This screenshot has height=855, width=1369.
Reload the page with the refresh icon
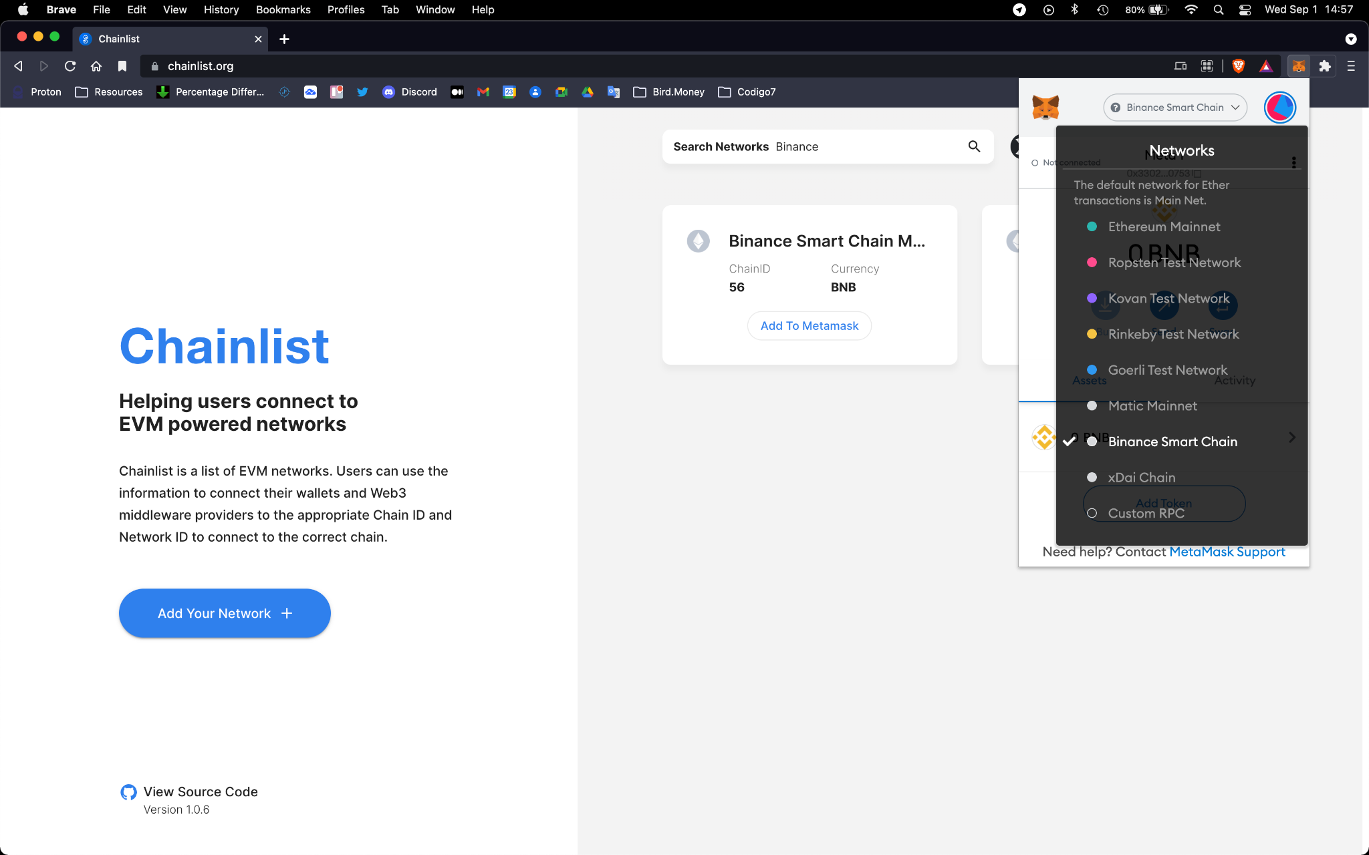click(x=70, y=66)
